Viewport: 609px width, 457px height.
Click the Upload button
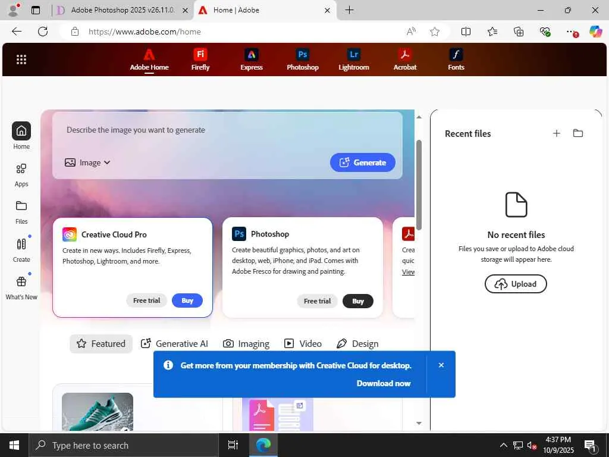(x=516, y=284)
